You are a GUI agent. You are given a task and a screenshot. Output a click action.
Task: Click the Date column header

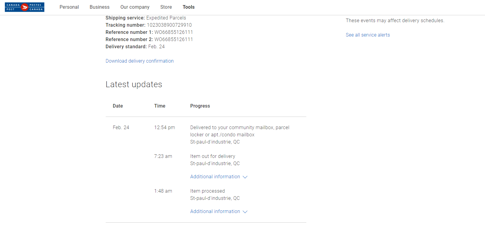118,106
